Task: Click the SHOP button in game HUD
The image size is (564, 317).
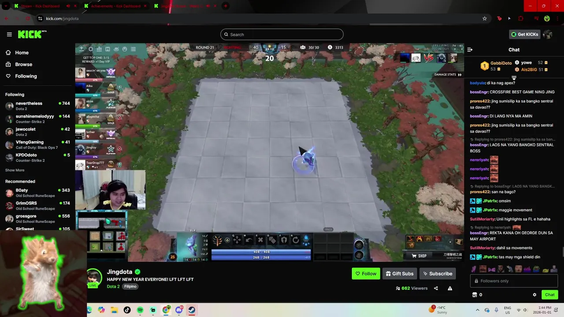Action: [x=418, y=256]
